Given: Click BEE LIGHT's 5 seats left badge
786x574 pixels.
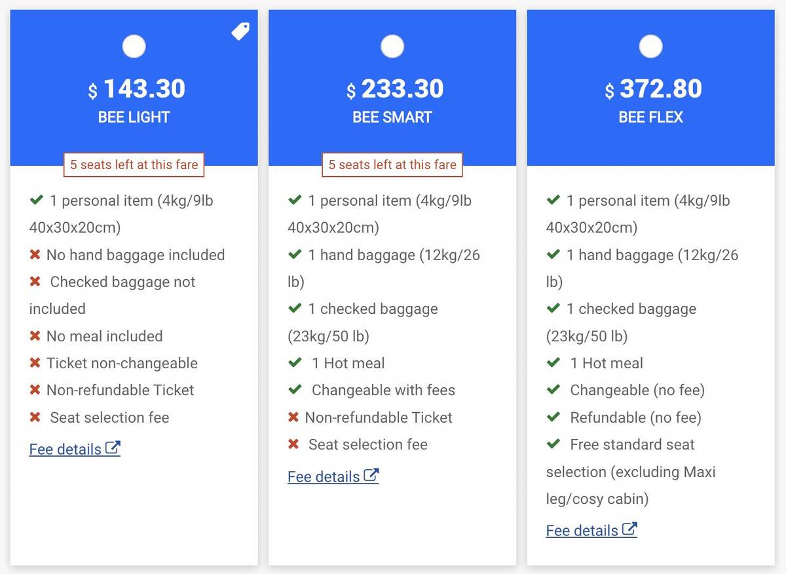Looking at the screenshot, I should (134, 164).
